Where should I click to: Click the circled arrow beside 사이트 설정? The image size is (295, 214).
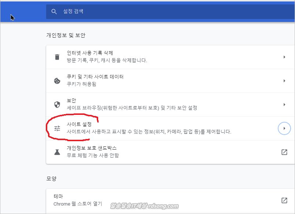284,128
